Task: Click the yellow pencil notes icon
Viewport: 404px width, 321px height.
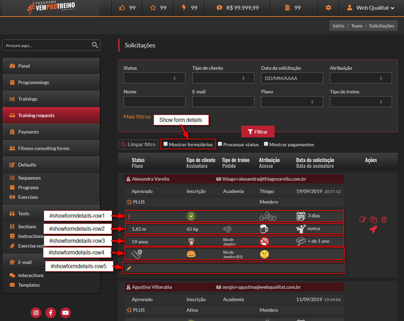Action: pos(129,268)
